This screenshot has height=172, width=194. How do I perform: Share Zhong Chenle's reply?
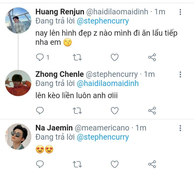click(152, 110)
